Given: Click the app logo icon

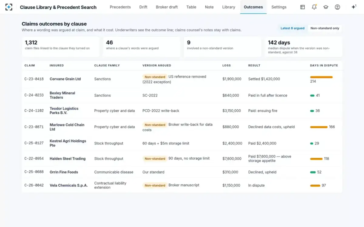Looking at the screenshot, I should [9, 7].
